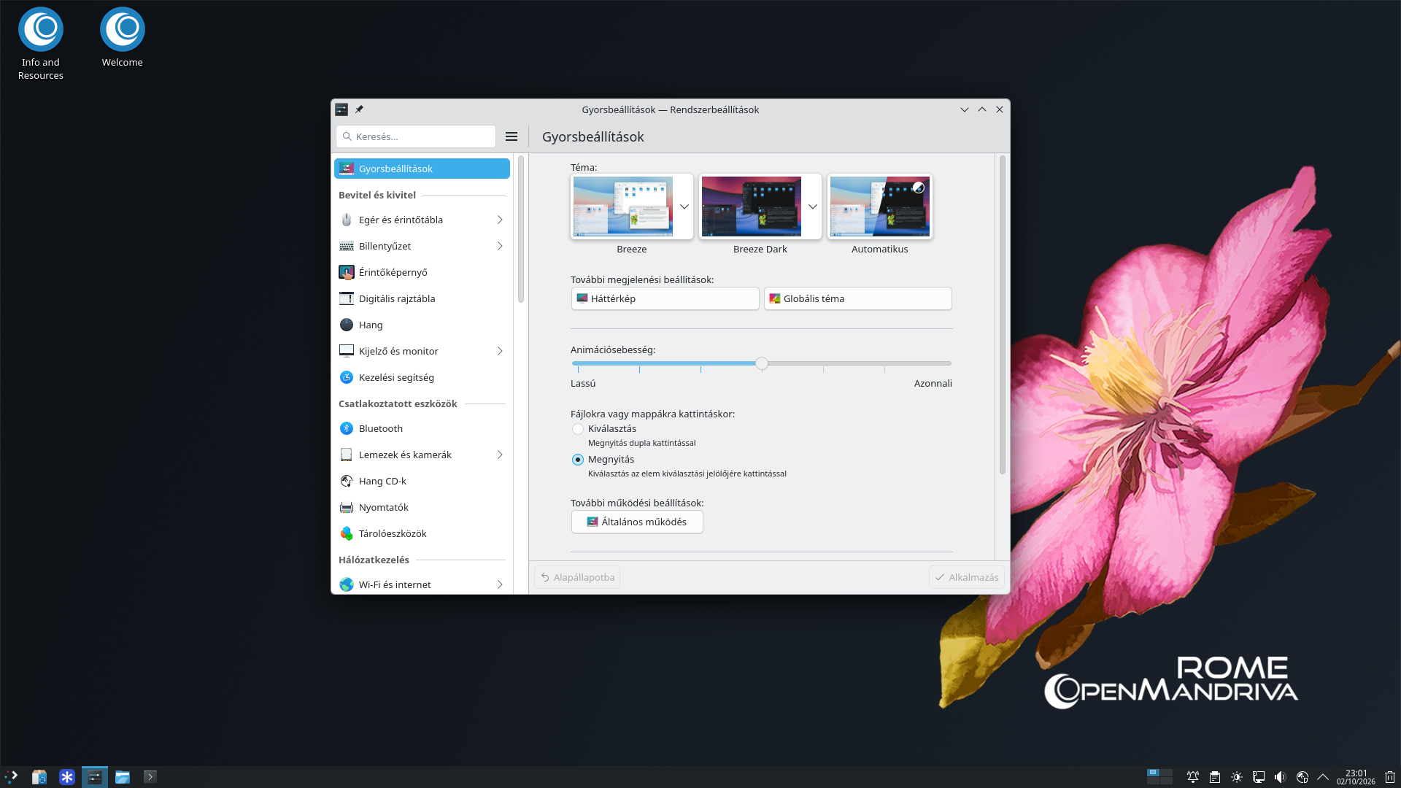Expand Wi-Fi és internet submenu
The width and height of the screenshot is (1401, 788).
tap(500, 584)
